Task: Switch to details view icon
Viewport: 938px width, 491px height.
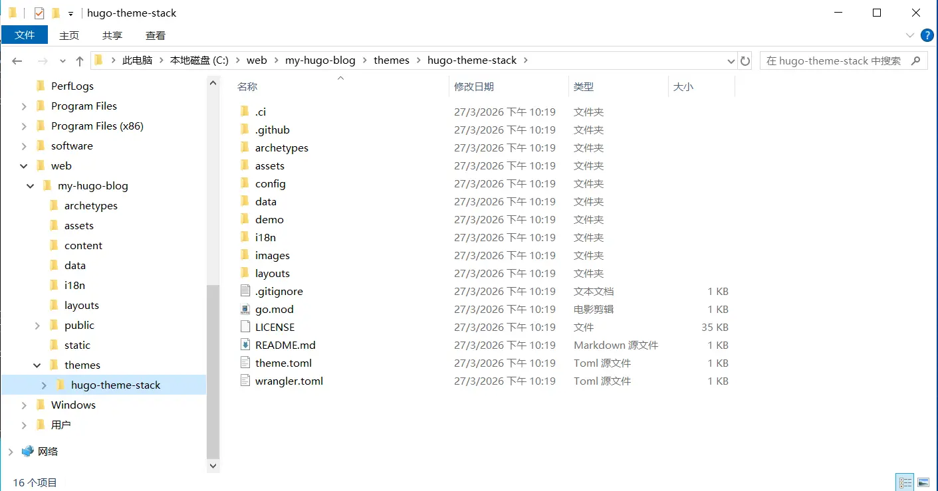Action: click(905, 482)
